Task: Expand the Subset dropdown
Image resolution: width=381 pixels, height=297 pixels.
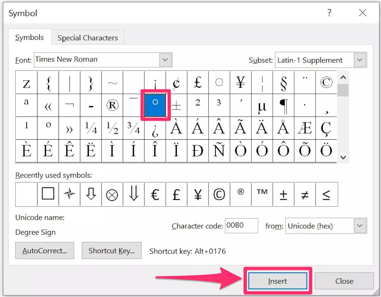Action: 360,60
